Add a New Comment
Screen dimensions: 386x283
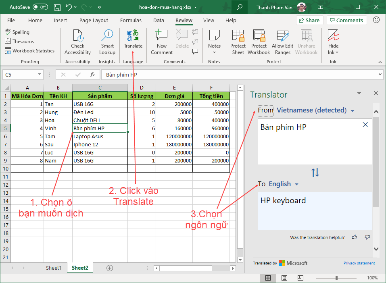click(161, 42)
